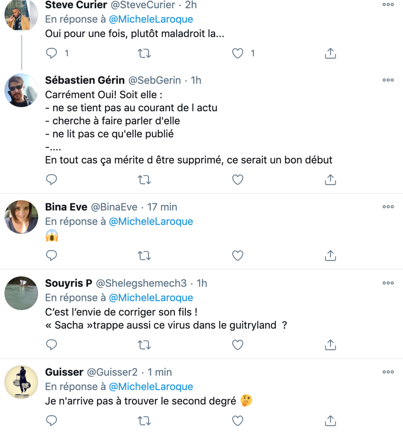Image resolution: width=403 pixels, height=433 pixels.
Task: Like Guisser's tweet
Action: [x=237, y=420]
